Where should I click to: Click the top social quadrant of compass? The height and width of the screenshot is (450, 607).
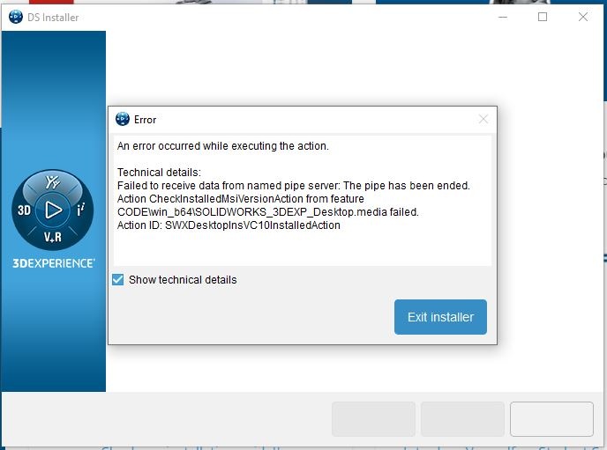click(53, 181)
